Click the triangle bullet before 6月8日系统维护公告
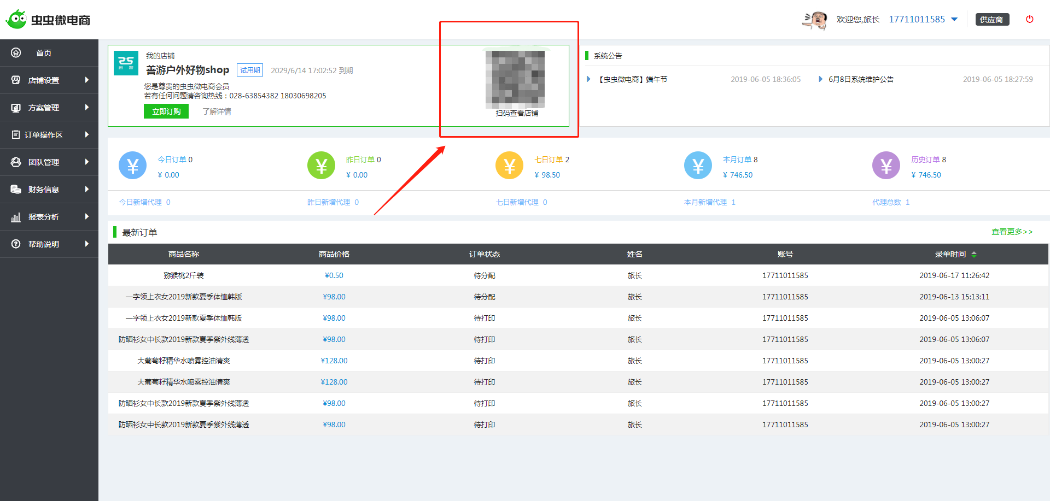 [820, 79]
